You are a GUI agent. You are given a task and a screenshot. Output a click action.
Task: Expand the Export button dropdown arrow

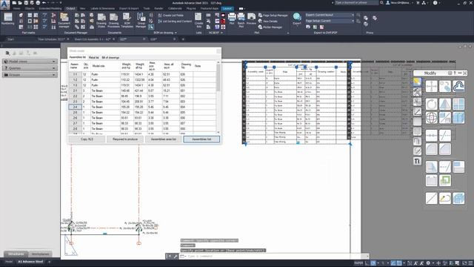[297, 27]
